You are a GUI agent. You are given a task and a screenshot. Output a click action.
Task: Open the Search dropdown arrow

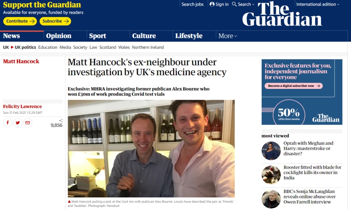[x=253, y=5]
